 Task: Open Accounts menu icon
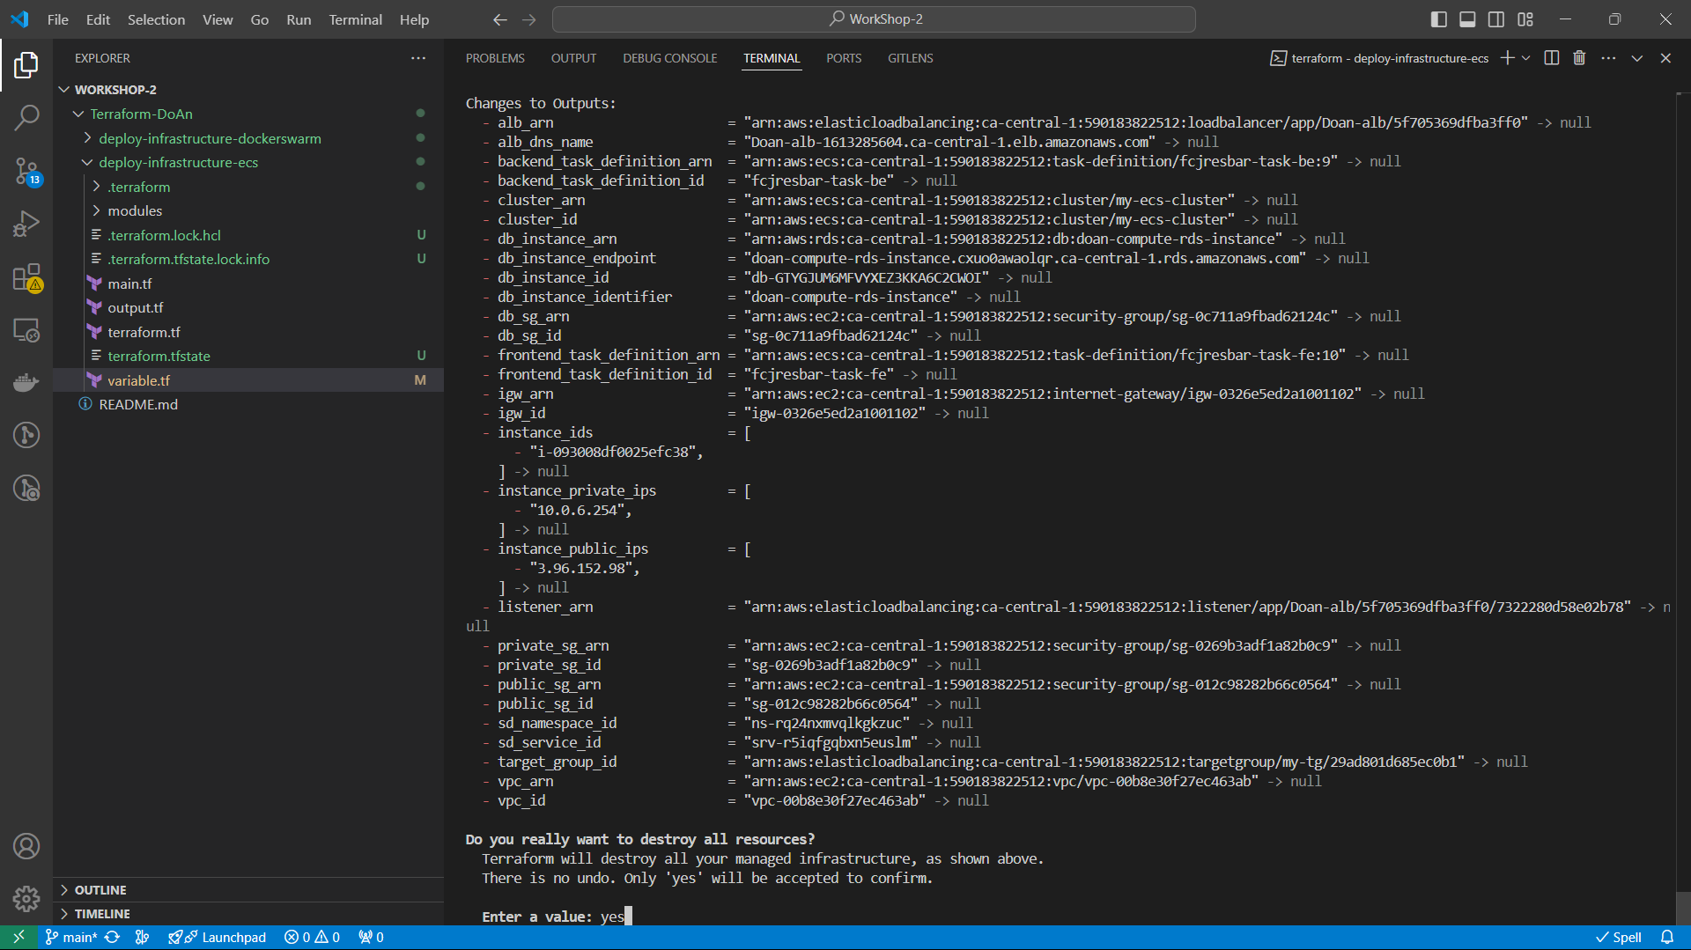coord(26,846)
